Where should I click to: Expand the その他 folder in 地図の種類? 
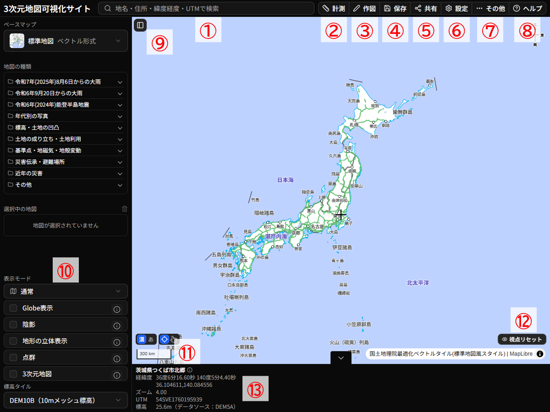point(66,185)
